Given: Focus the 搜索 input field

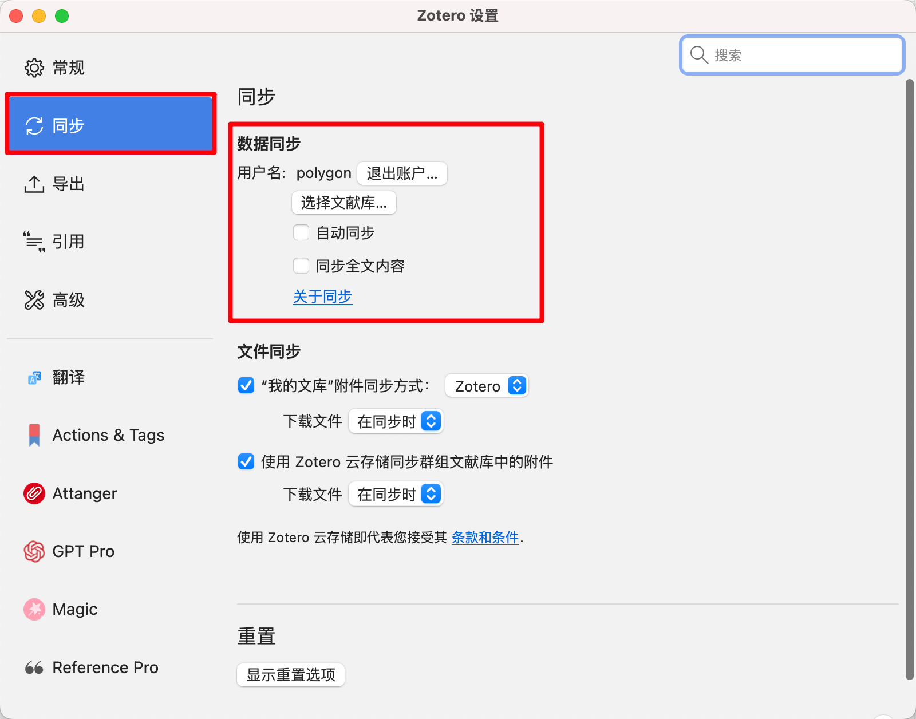Looking at the screenshot, I should point(792,55).
